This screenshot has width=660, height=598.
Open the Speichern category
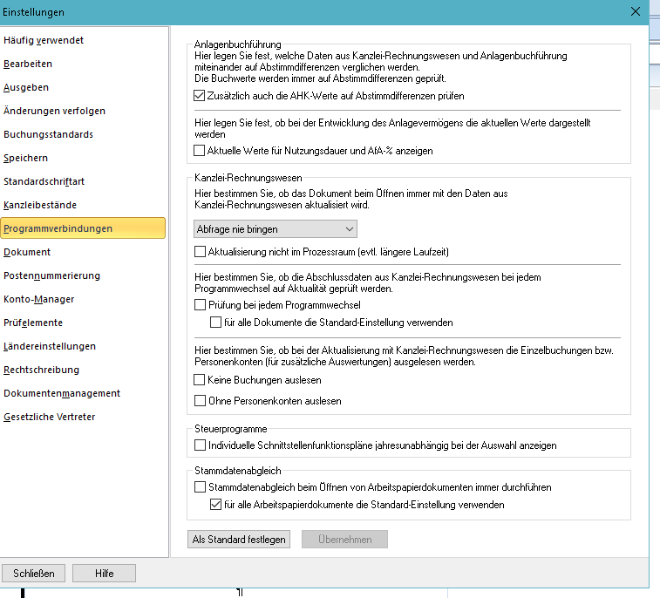[25, 159]
